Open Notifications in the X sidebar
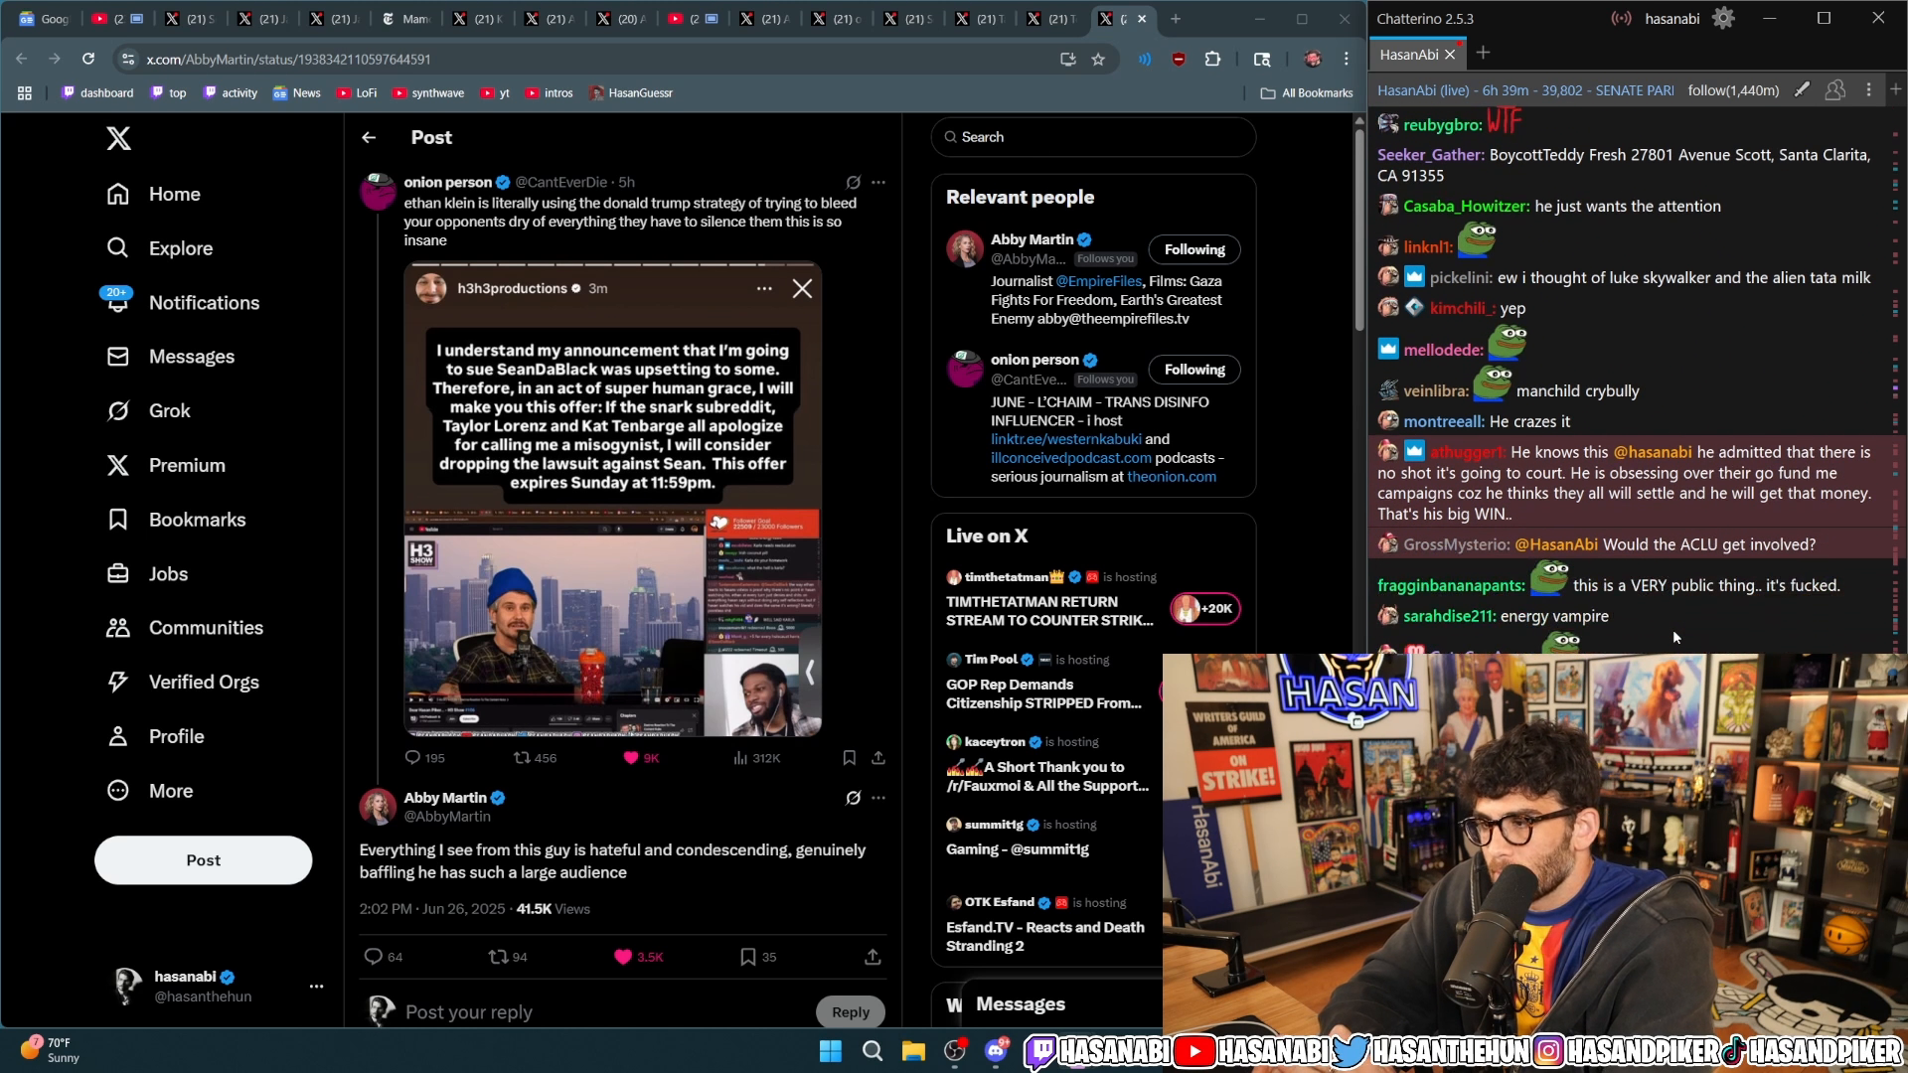The image size is (1908, 1073). (x=183, y=303)
